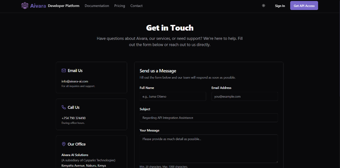Click the Email Us card title
This screenshot has height=168, width=340.
coord(75,71)
